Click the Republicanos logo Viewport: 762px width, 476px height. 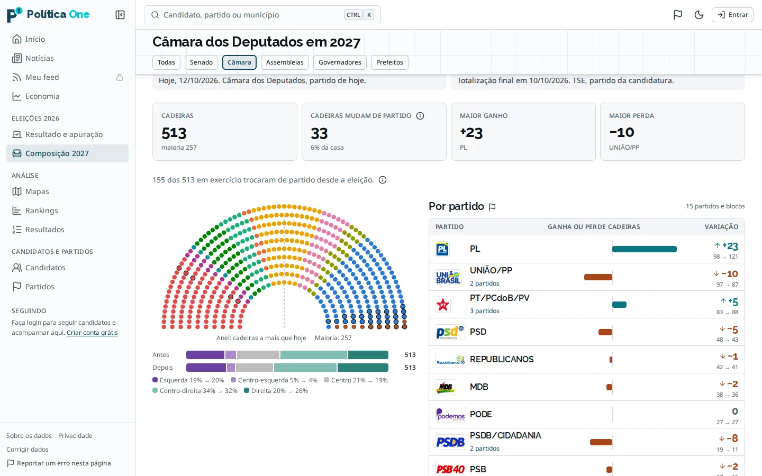(450, 360)
